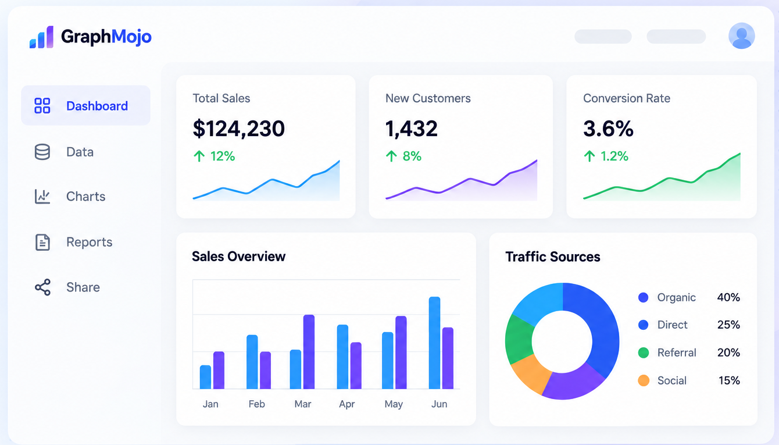
Task: Click the Social orange legend dot
Action: point(643,380)
